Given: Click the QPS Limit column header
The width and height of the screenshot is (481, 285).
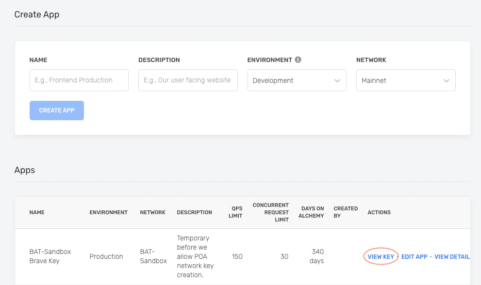Looking at the screenshot, I should (235, 212).
